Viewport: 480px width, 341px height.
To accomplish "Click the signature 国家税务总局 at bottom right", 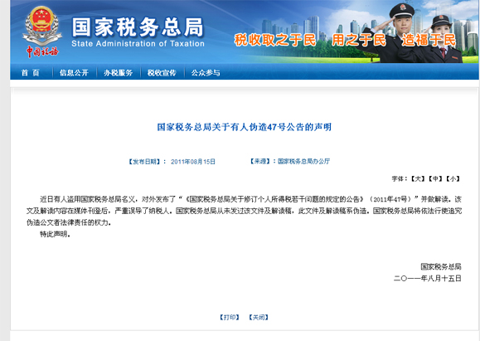I will click(441, 266).
